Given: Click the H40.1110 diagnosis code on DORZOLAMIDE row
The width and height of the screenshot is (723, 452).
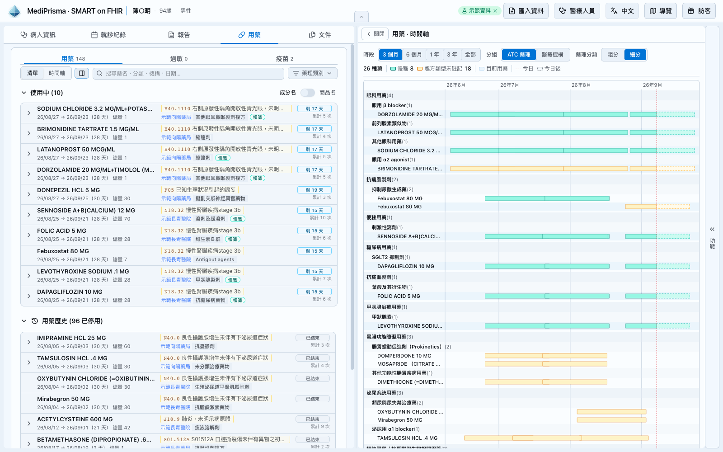Looking at the screenshot, I should pyautogui.click(x=177, y=169).
